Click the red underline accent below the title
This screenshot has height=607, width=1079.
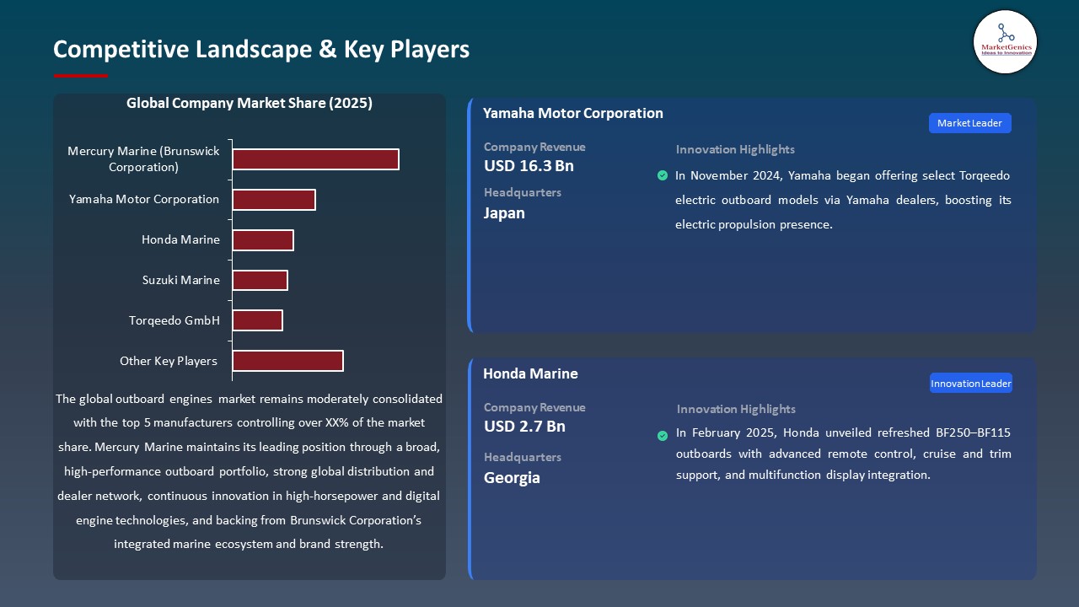tap(80, 73)
